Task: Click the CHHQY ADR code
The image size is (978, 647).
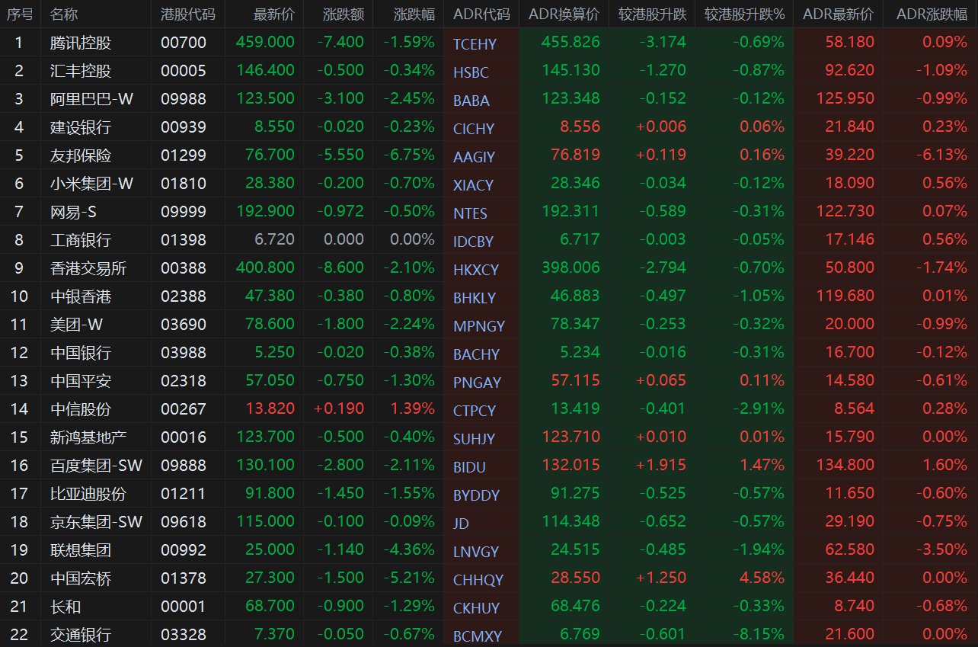Action: coord(478,580)
